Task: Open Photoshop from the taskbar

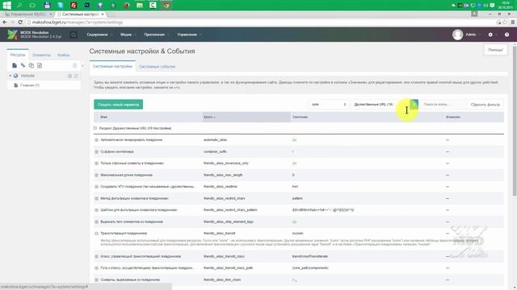Action: pos(86,6)
